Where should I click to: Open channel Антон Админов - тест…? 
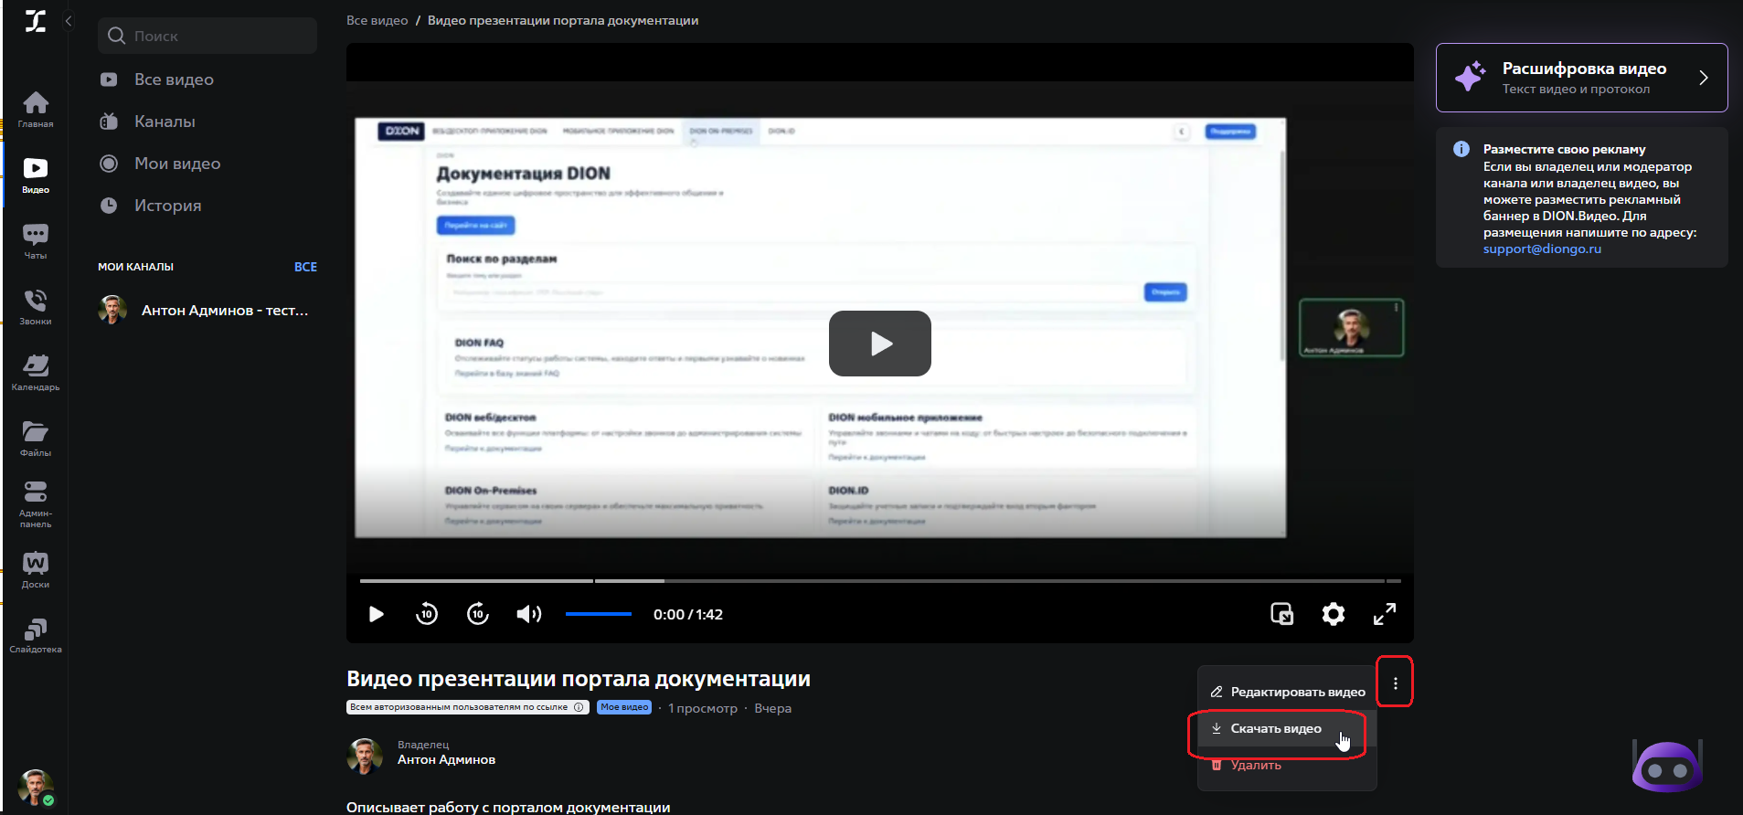click(x=207, y=311)
